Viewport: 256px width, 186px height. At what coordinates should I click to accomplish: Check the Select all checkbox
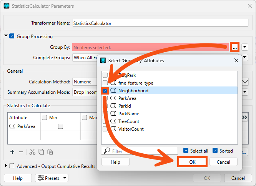pyautogui.click(x=186, y=151)
